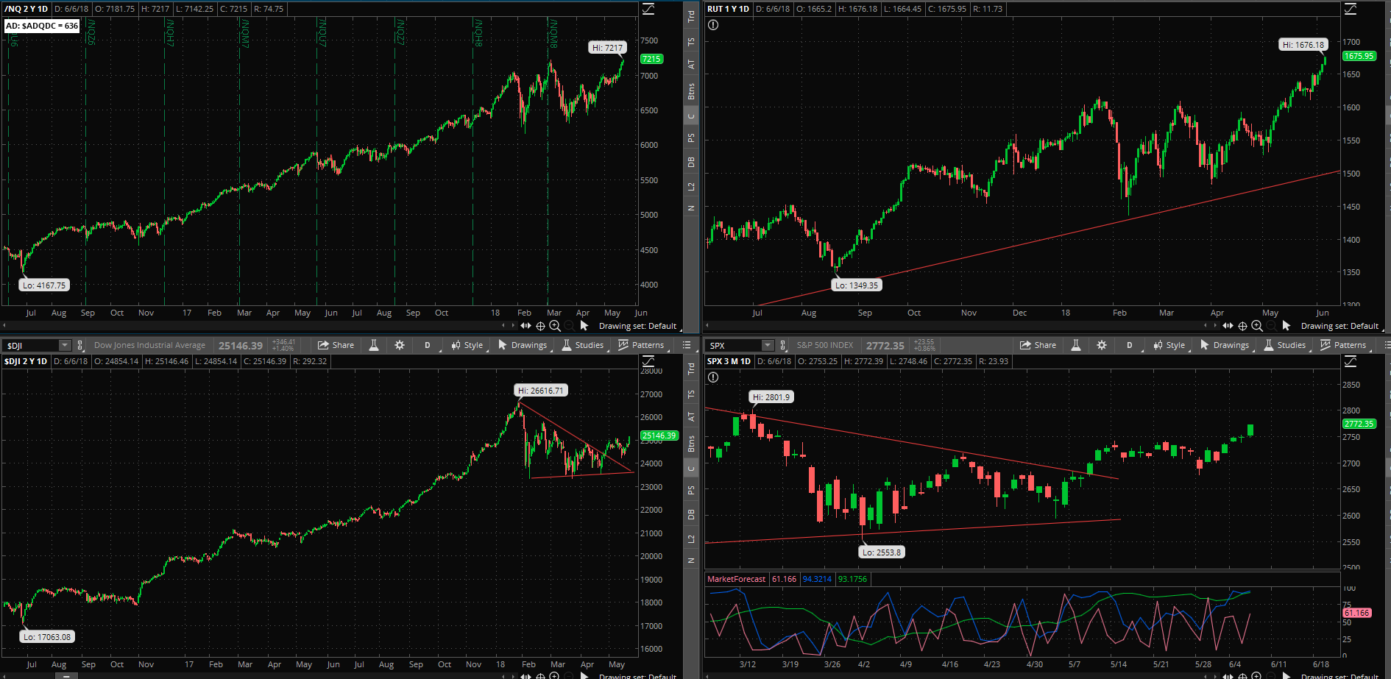Toggle the Btns side panel beside /NQ chart
The width and height of the screenshot is (1391, 679).
[691, 91]
